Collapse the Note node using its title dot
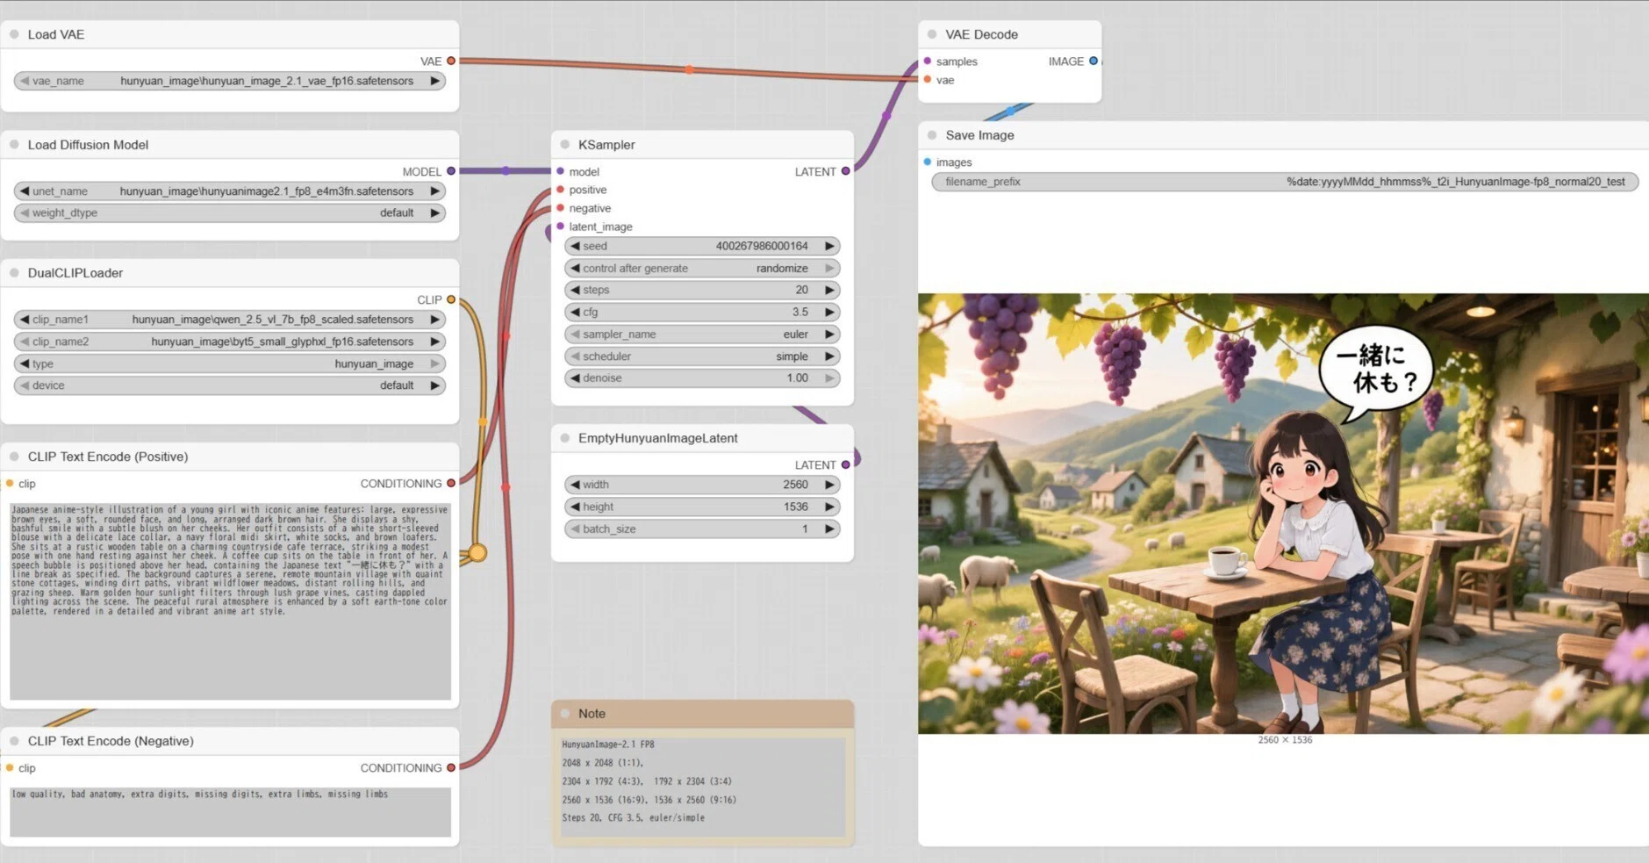Viewport: 1649px width, 863px height. (x=565, y=714)
